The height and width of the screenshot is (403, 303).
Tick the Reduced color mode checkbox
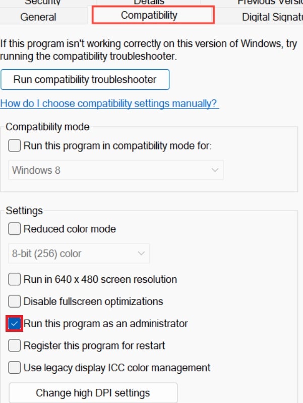pyautogui.click(x=15, y=229)
